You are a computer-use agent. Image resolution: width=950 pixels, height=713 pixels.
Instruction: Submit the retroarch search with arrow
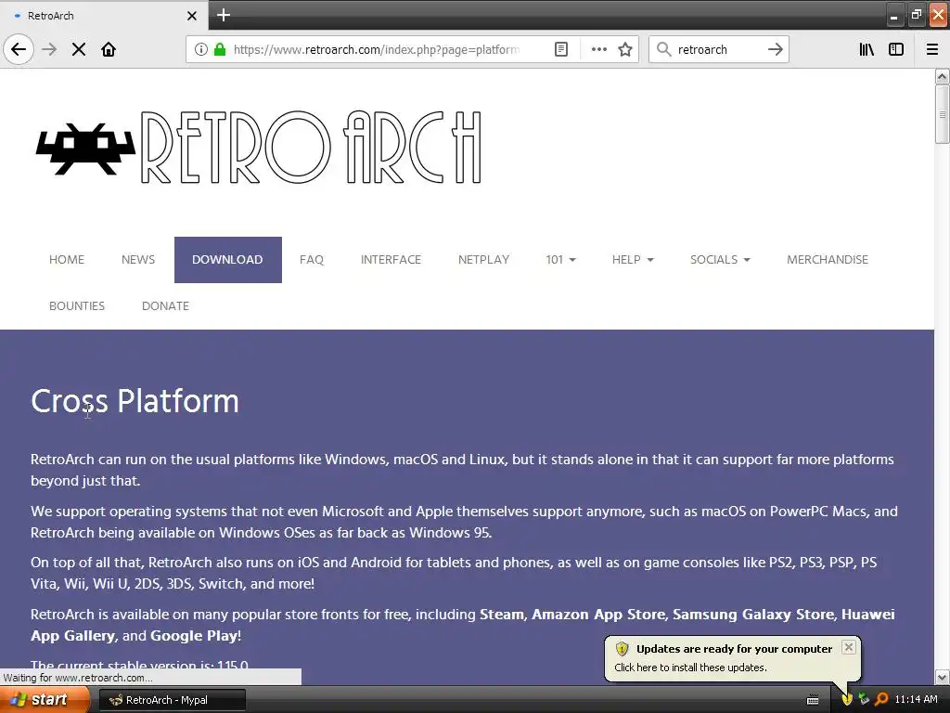click(776, 49)
